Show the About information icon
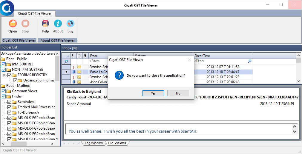 click(x=58, y=23)
